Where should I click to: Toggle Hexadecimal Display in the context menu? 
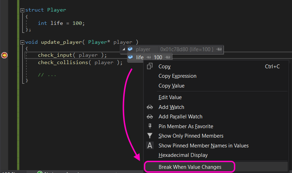[x=183, y=155]
